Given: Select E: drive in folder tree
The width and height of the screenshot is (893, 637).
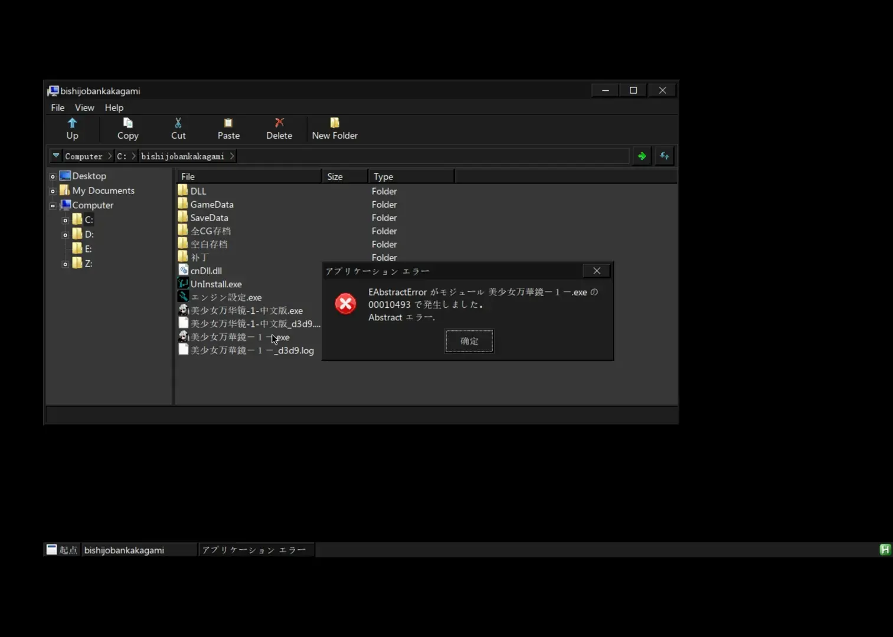Looking at the screenshot, I should (88, 249).
